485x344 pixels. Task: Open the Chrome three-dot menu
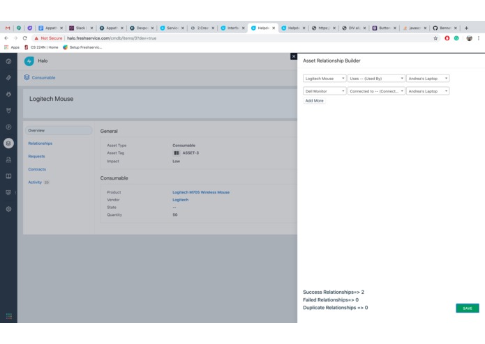479,38
